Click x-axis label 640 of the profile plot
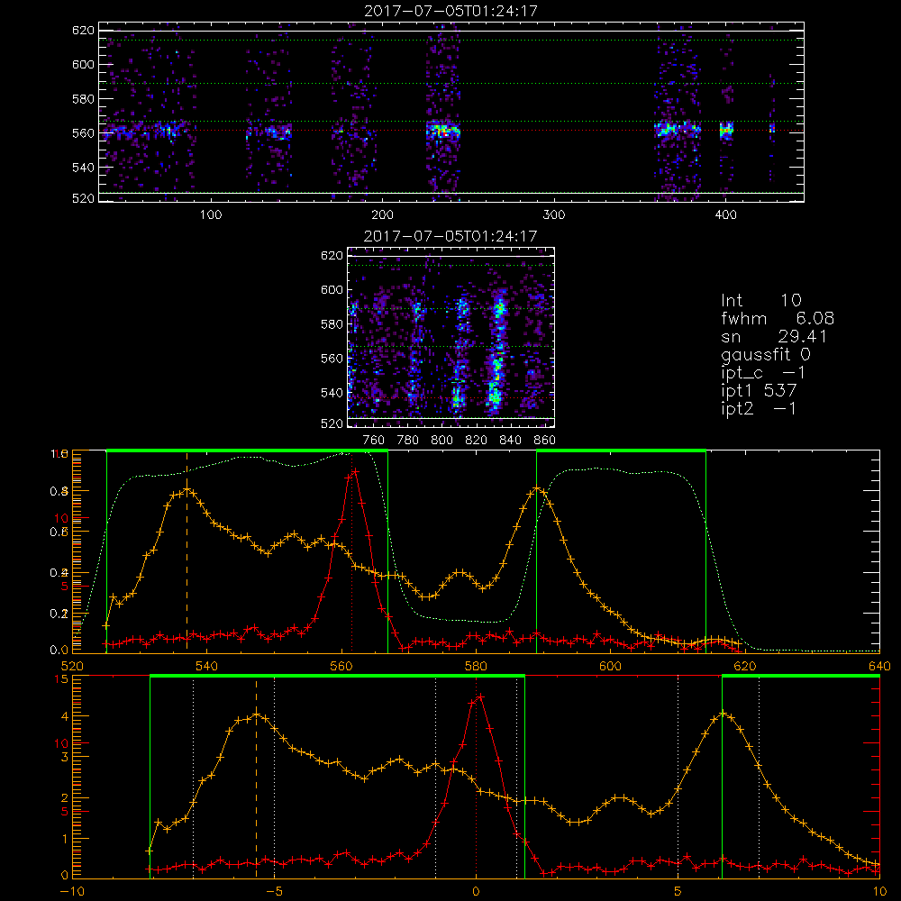Viewport: 901px width, 901px height. click(x=879, y=667)
